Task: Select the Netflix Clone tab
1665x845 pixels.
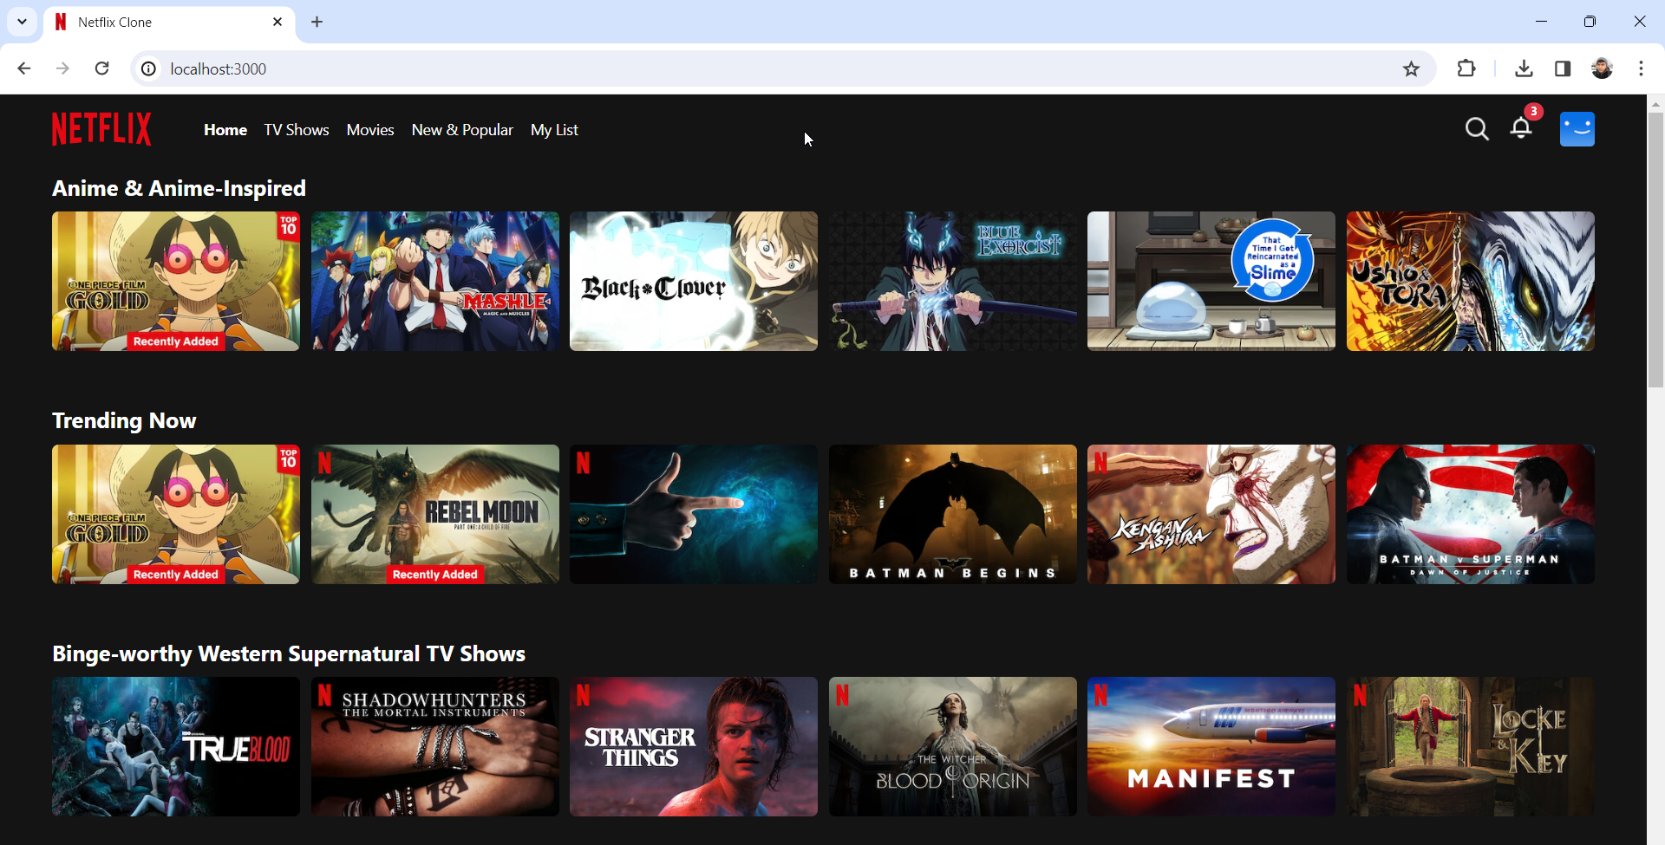Action: pyautogui.click(x=169, y=22)
